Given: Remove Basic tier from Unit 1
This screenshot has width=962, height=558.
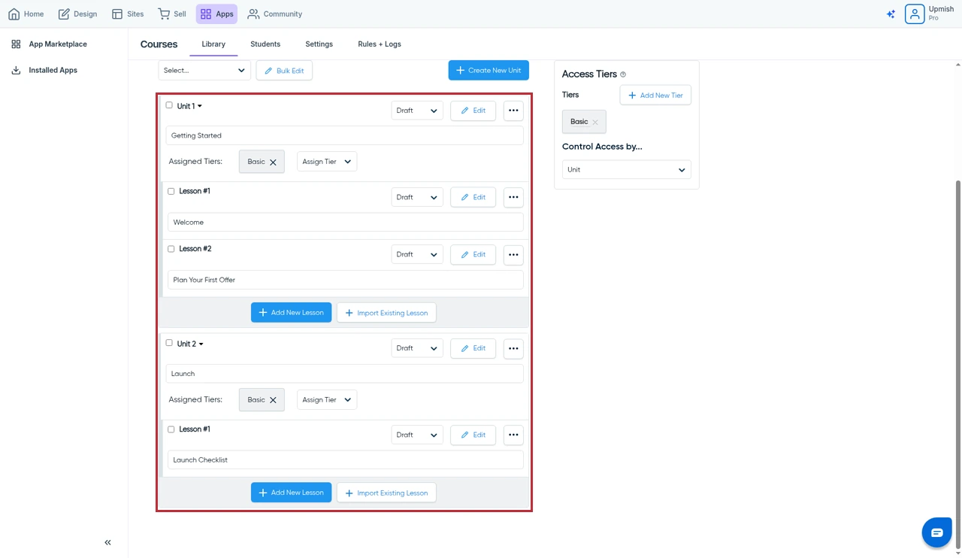Looking at the screenshot, I should (x=273, y=162).
